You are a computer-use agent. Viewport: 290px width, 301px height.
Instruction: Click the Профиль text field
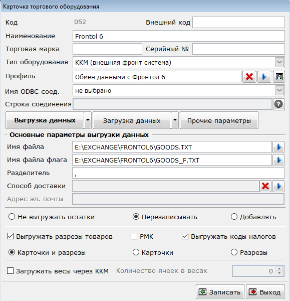pyautogui.click(x=157, y=77)
